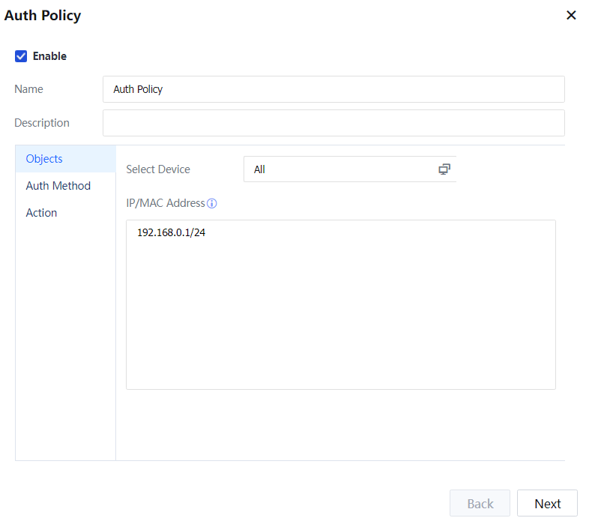Image resolution: width=589 pixels, height=521 pixels.
Task: Focus the Name input field
Action: pos(333,89)
